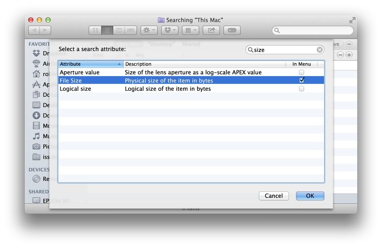This screenshot has width=382, height=248.
Task: Open the Action gear dropdown menu
Action: click(149, 30)
